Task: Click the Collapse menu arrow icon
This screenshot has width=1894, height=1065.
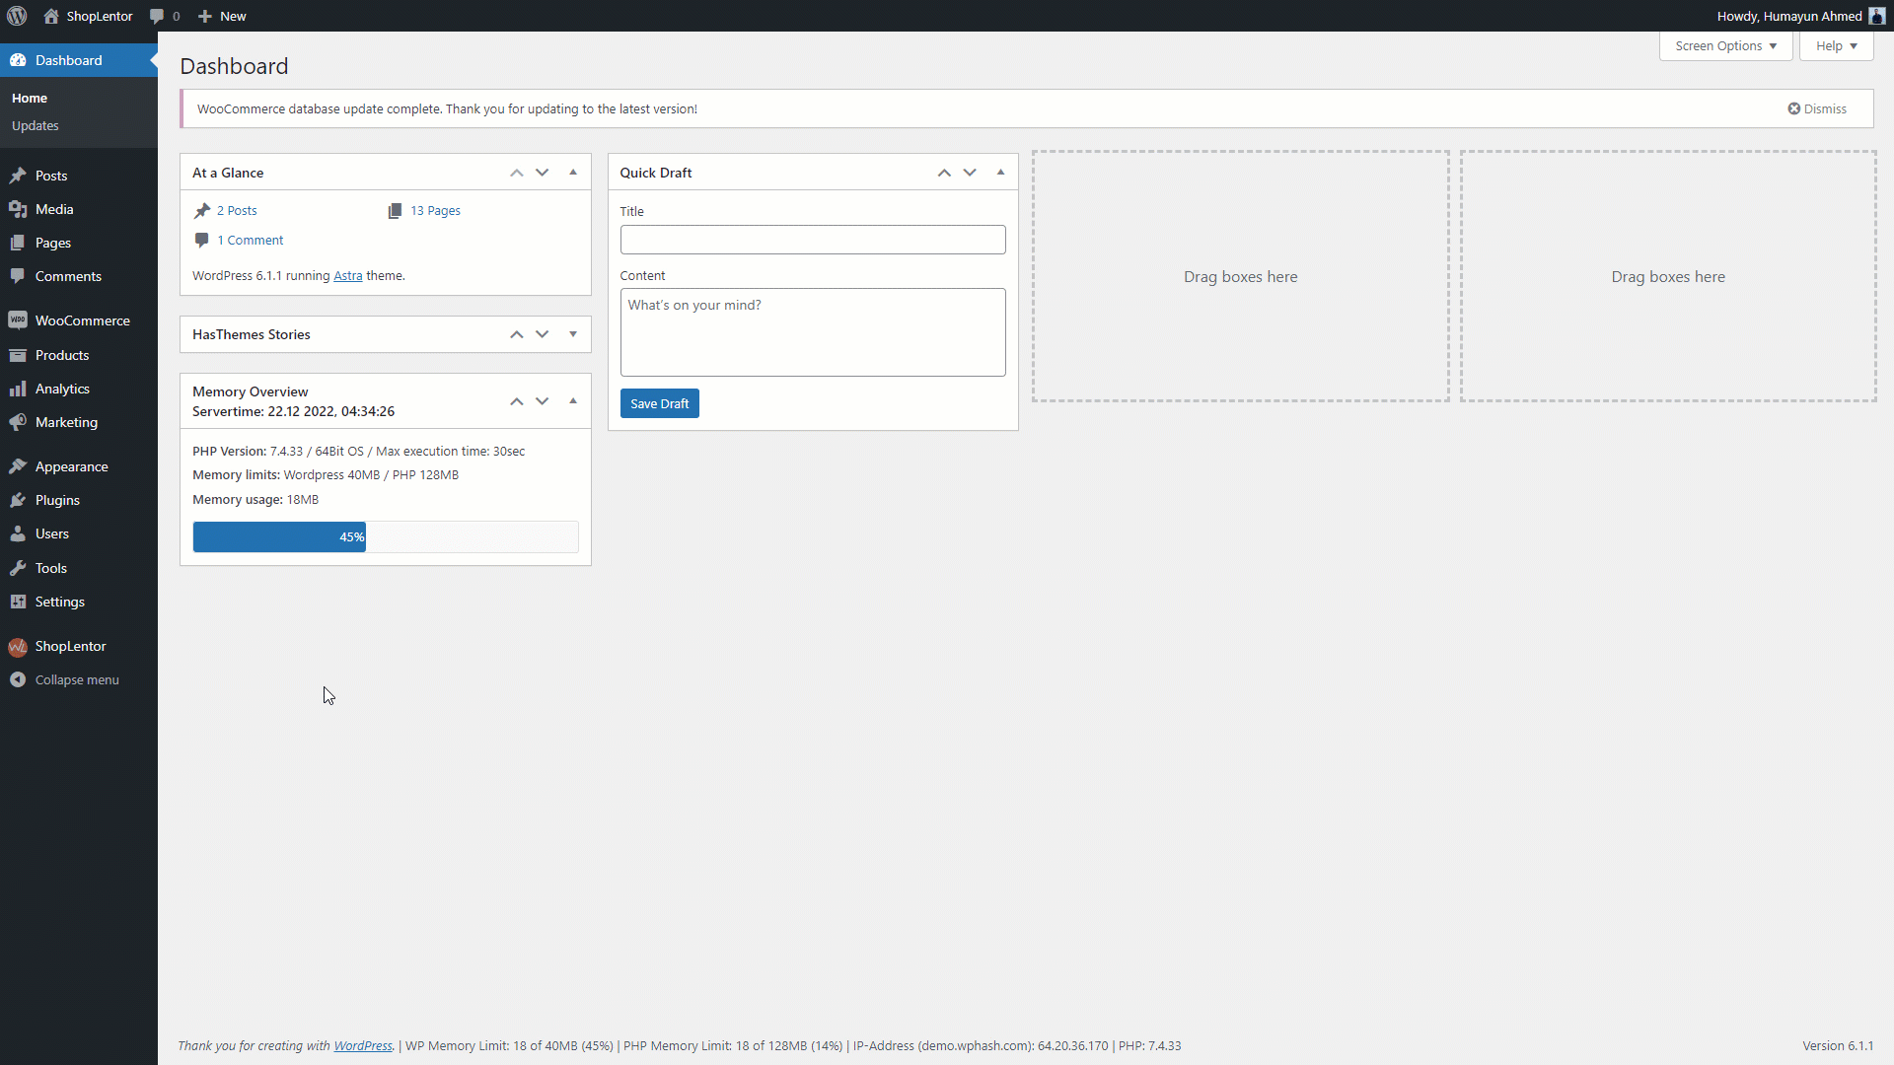Action: pos(18,679)
